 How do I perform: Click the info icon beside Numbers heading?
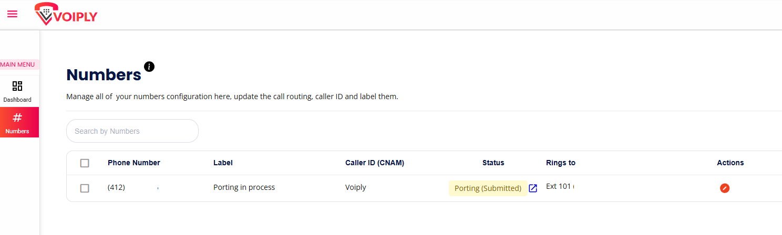pos(149,67)
